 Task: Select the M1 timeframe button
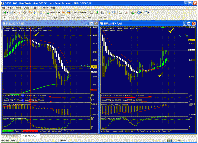coord(63,18)
